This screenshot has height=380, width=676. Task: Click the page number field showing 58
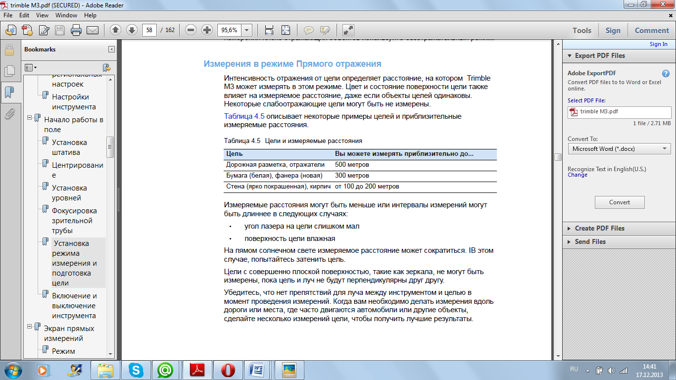(x=149, y=30)
